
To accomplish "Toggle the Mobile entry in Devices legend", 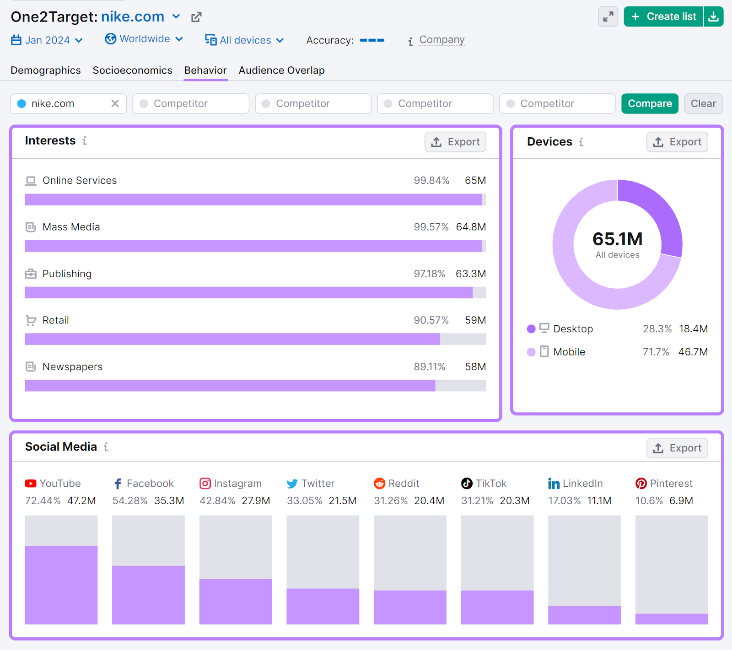I will click(569, 351).
